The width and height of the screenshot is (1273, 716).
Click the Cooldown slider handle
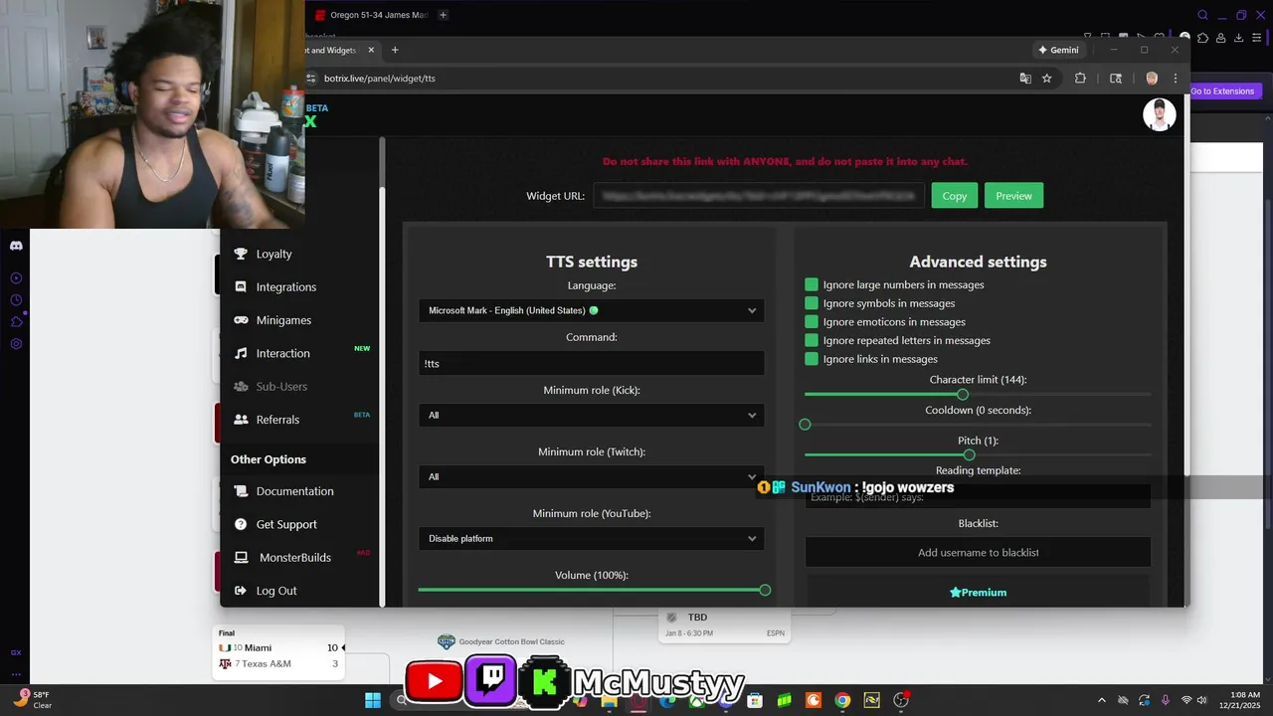pos(806,425)
